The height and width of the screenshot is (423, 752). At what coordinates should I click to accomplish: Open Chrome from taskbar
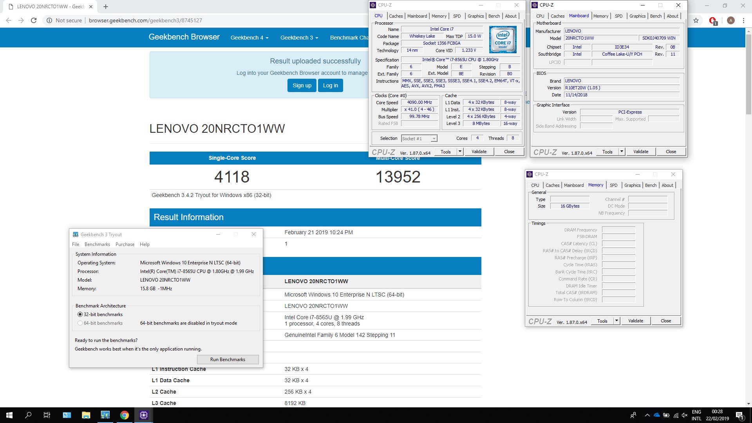pos(125,415)
